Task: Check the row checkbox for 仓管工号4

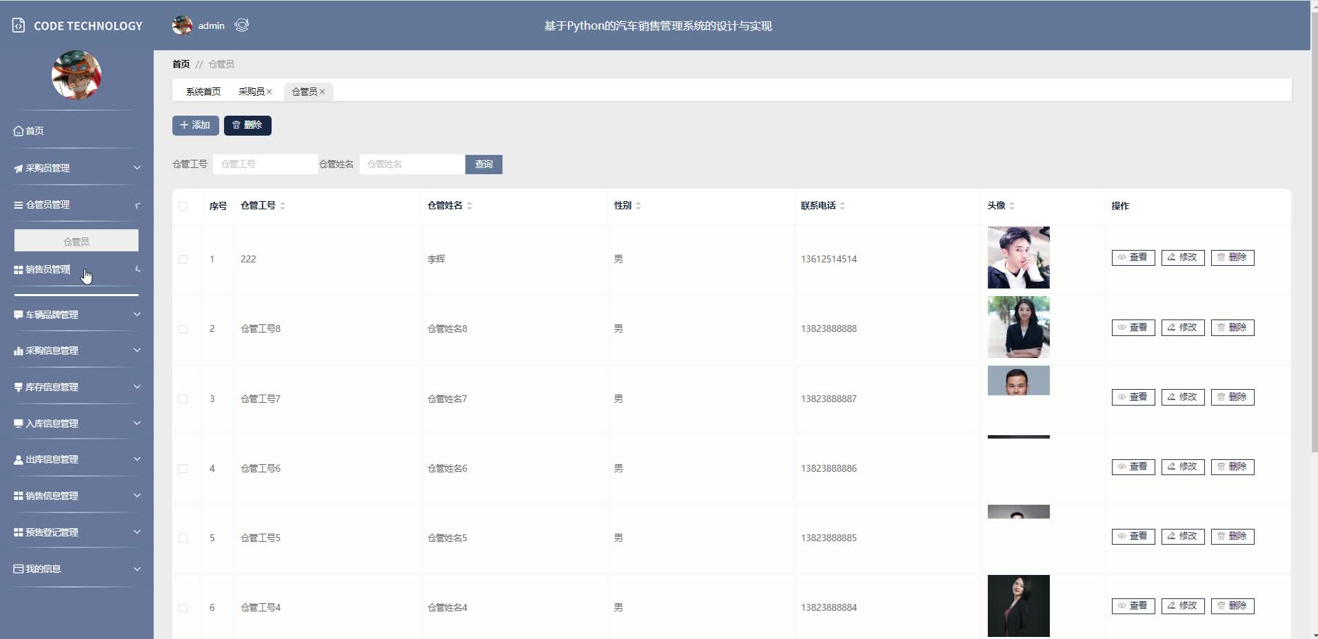Action: pyautogui.click(x=183, y=607)
